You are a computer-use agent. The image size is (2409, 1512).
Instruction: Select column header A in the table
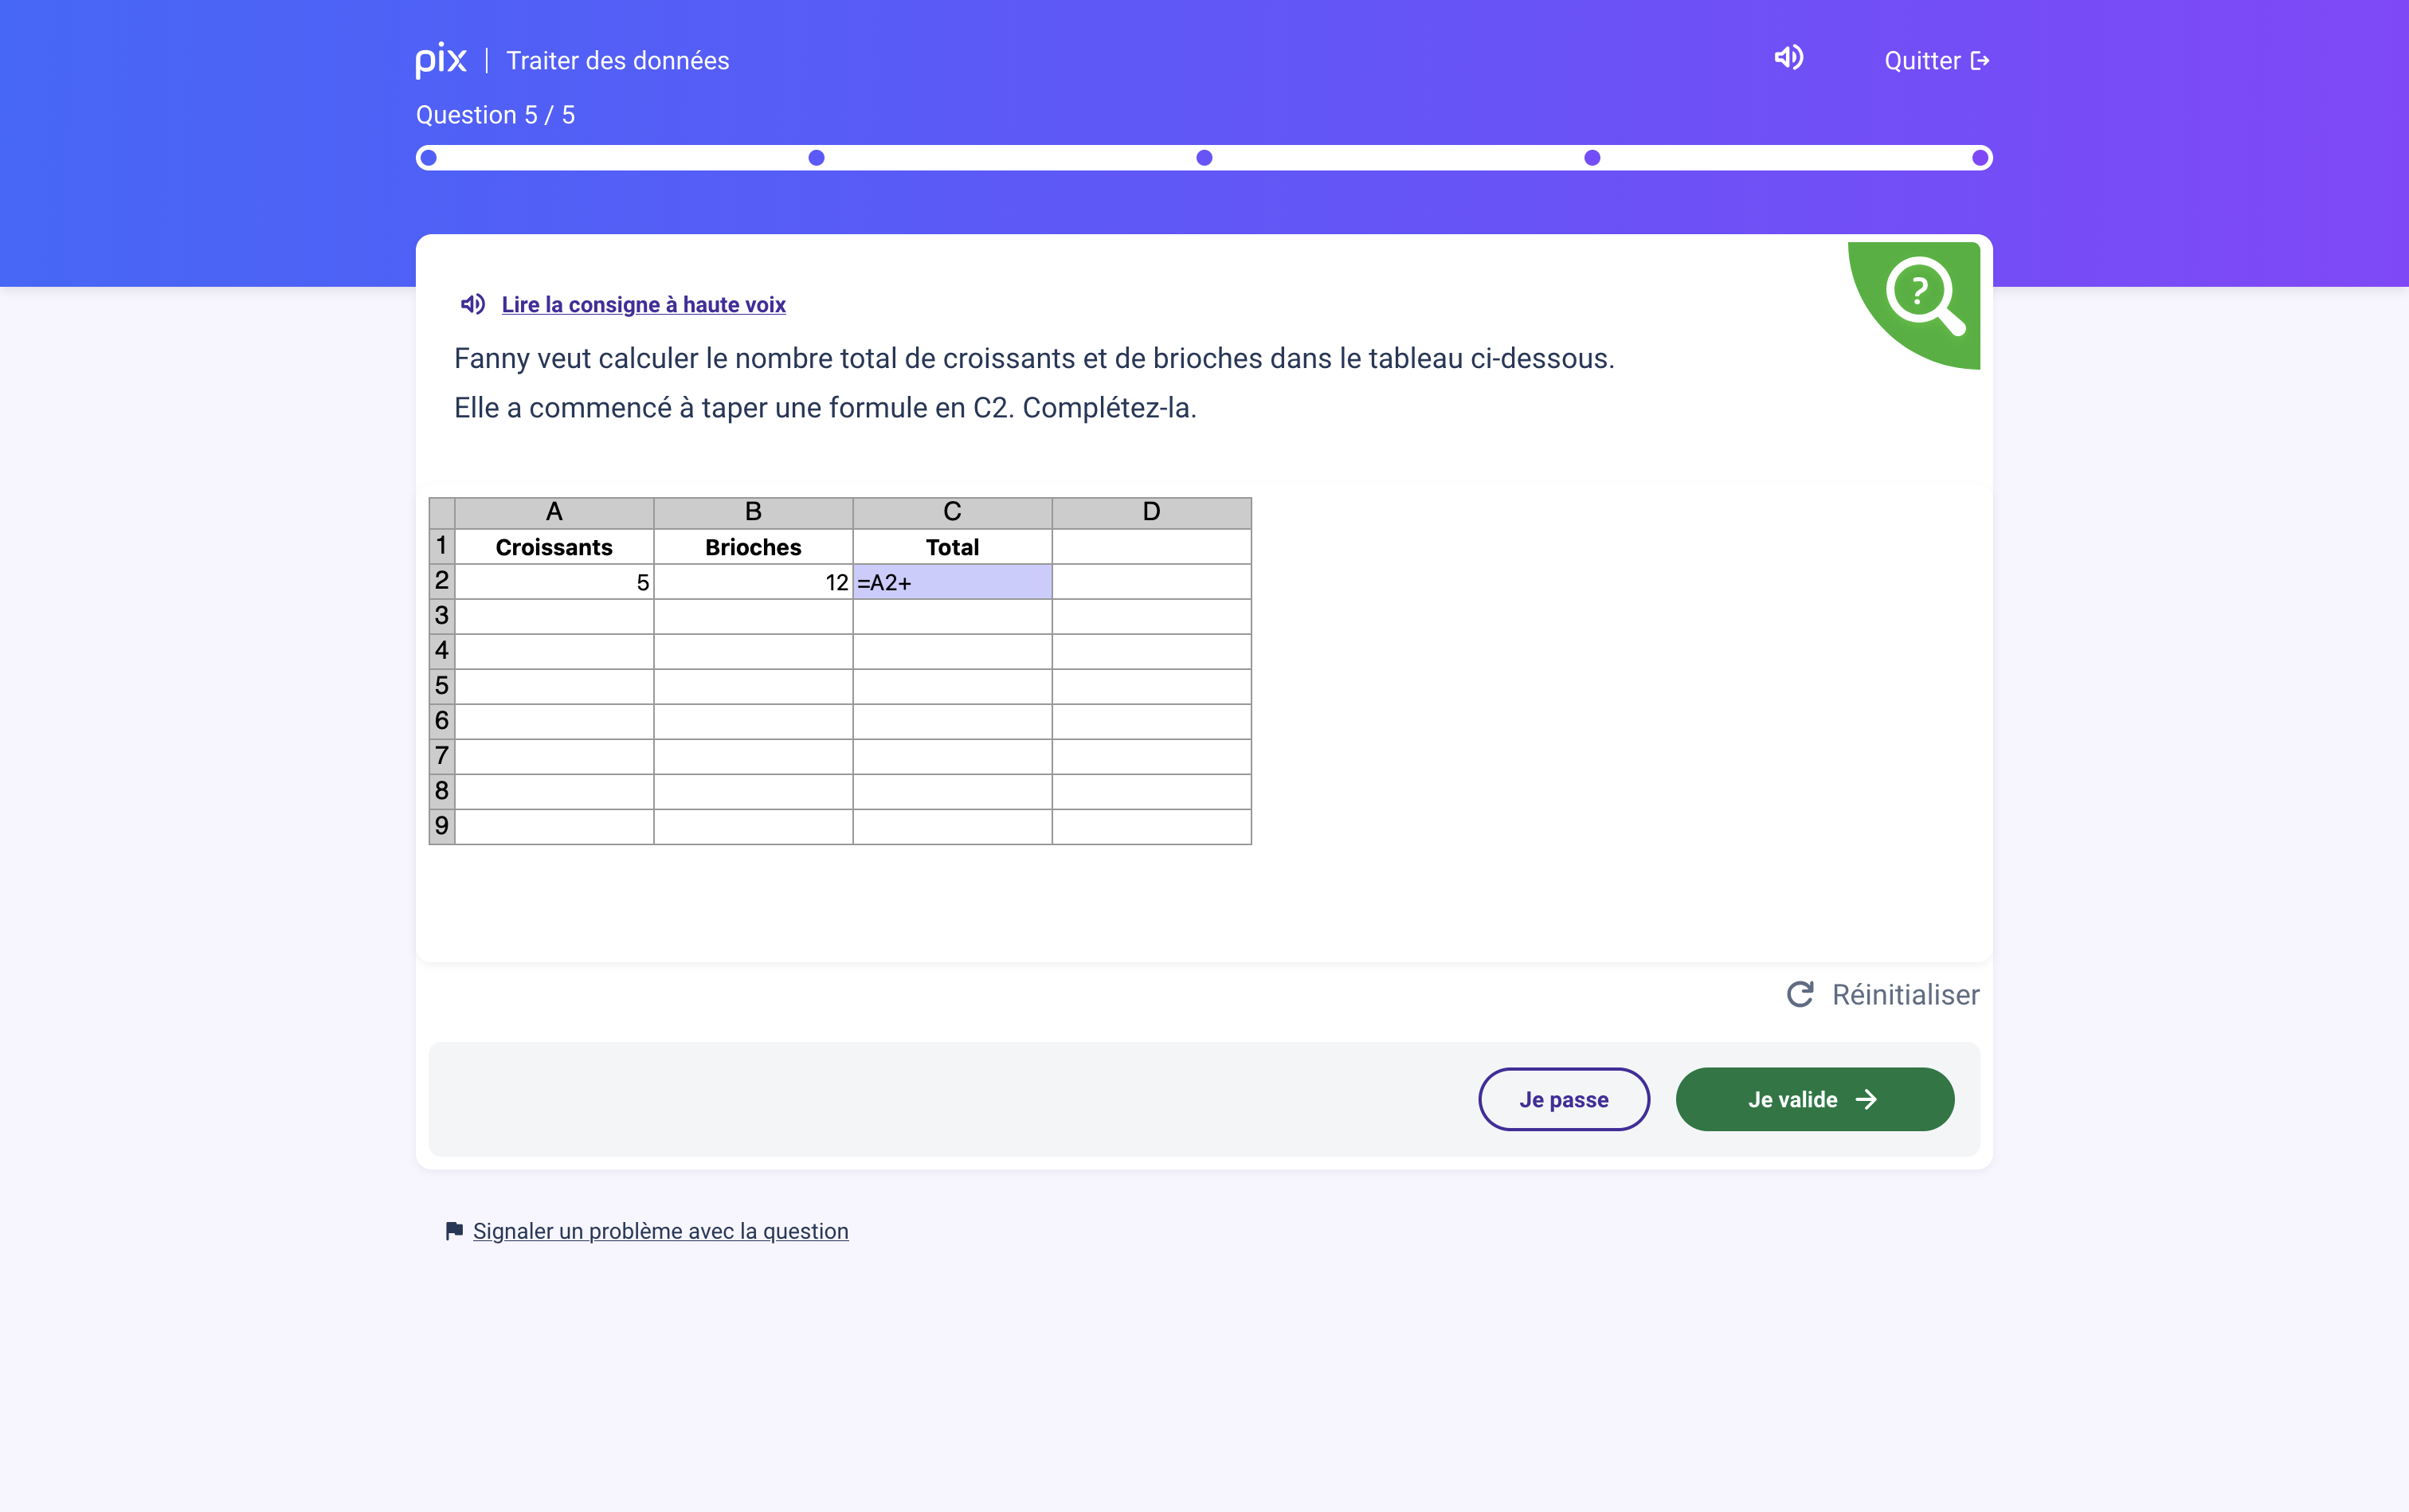553,512
